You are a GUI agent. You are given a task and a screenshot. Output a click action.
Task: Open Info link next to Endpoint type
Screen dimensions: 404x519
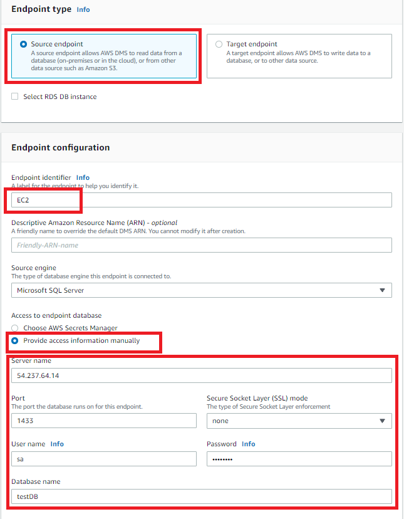click(83, 10)
